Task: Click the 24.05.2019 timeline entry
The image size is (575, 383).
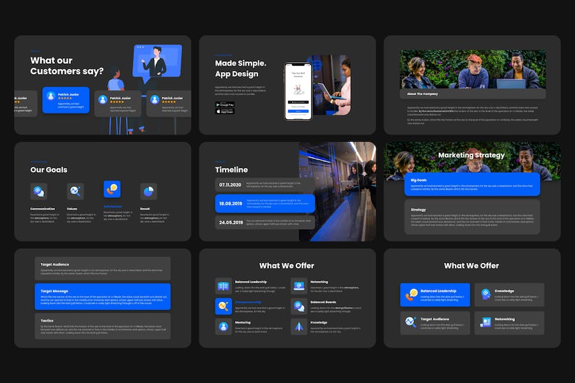Action: point(256,222)
